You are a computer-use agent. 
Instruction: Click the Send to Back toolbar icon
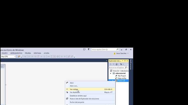[x=72, y=57]
